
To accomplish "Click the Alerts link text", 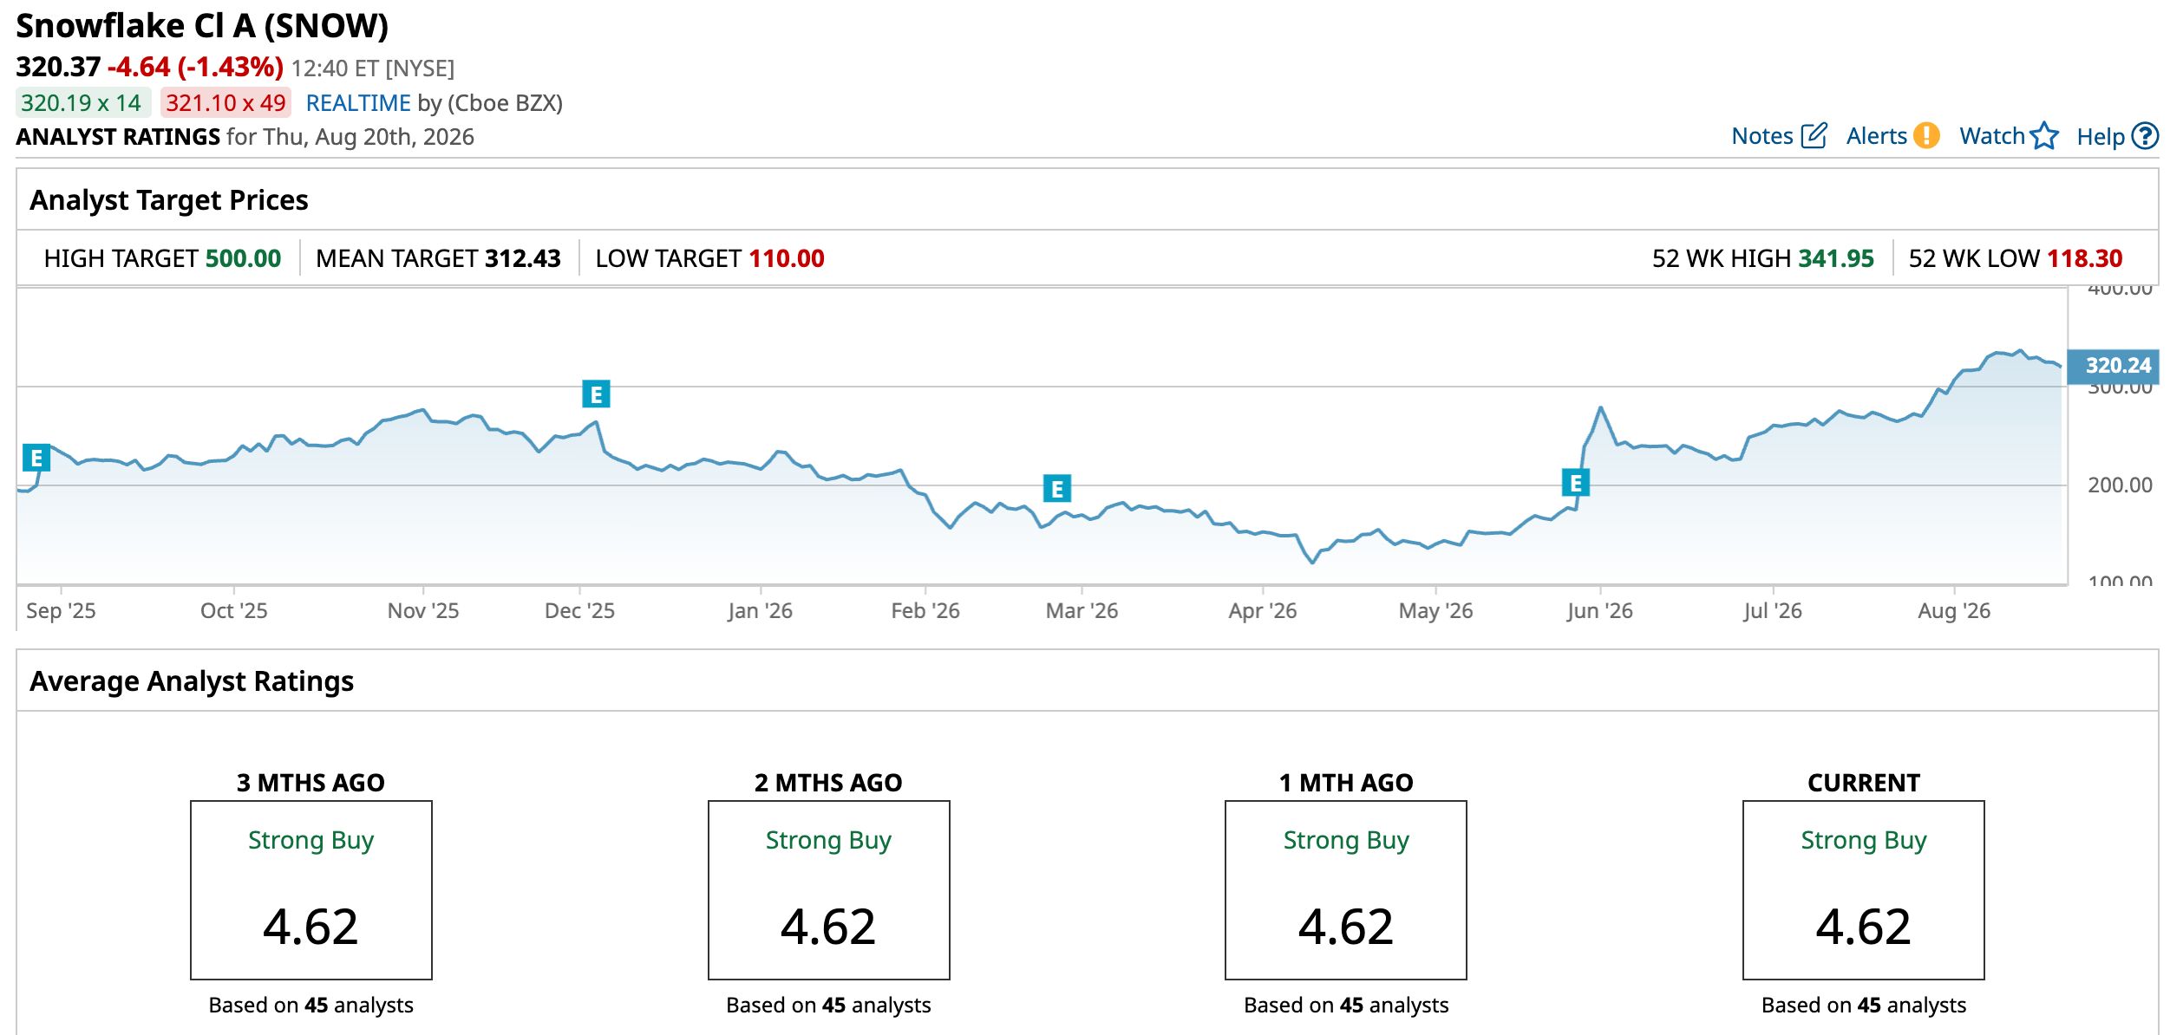I will click(x=1876, y=136).
